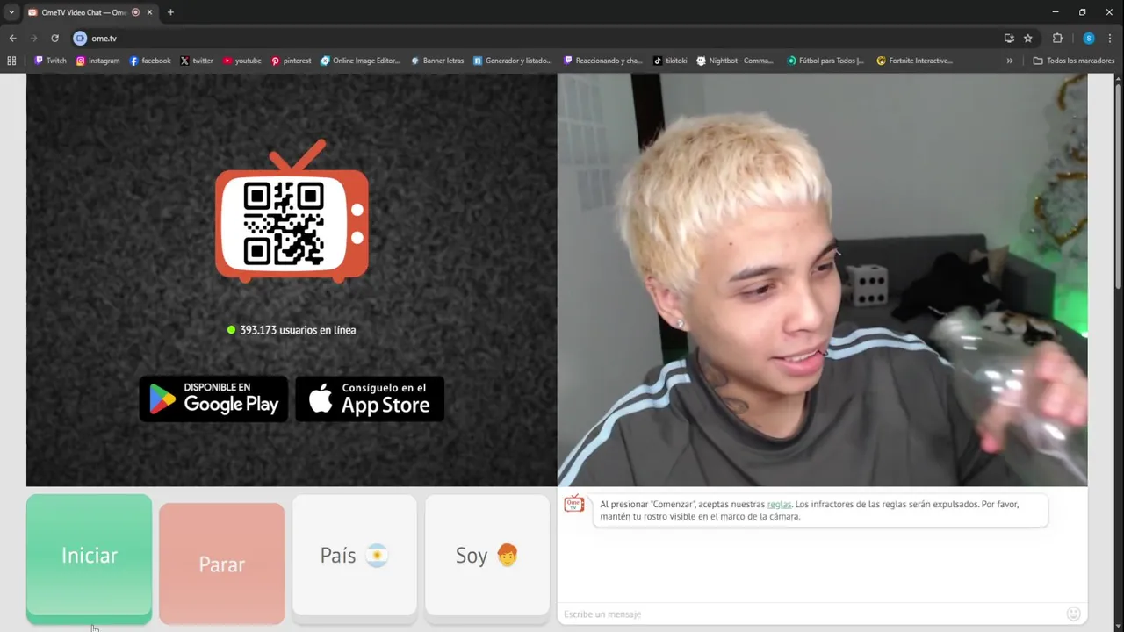Screen dimensions: 1124x632
Task: Open the facebook bookmark
Action: pyautogui.click(x=150, y=61)
